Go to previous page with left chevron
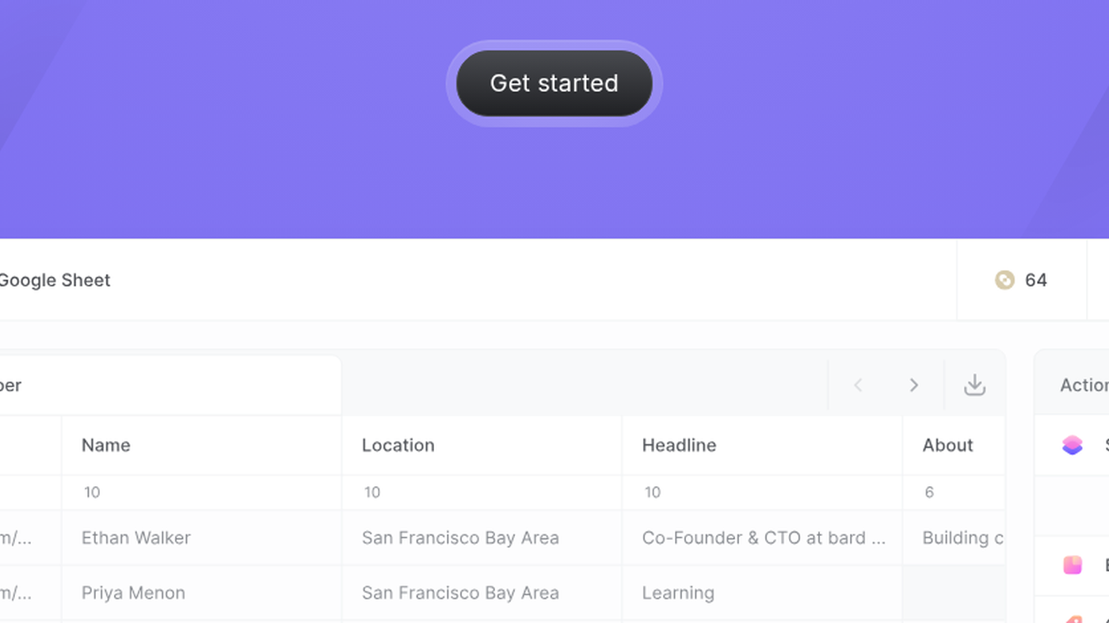The image size is (1109, 623). point(858,386)
